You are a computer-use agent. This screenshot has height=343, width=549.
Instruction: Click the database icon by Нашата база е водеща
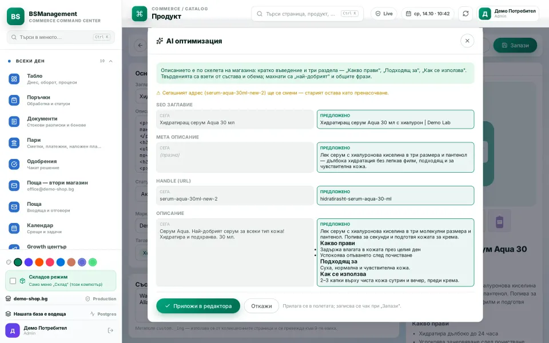tap(8, 314)
